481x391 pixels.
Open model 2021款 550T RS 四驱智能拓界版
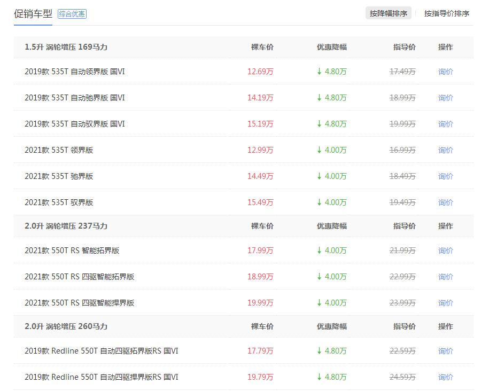80,277
